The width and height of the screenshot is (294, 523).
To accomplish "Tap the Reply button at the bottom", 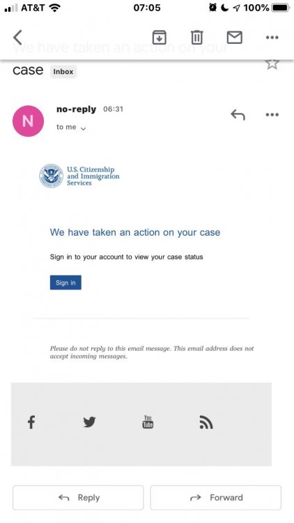I will click(x=78, y=498).
